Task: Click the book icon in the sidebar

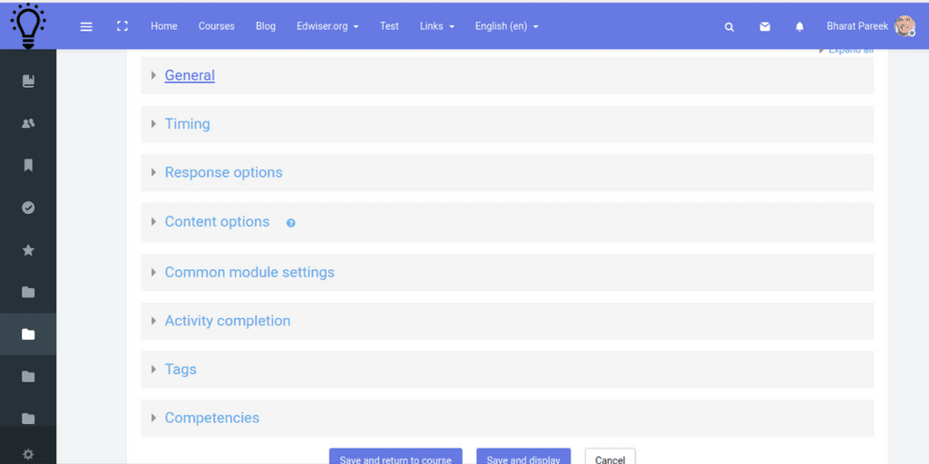Action: coord(28,81)
